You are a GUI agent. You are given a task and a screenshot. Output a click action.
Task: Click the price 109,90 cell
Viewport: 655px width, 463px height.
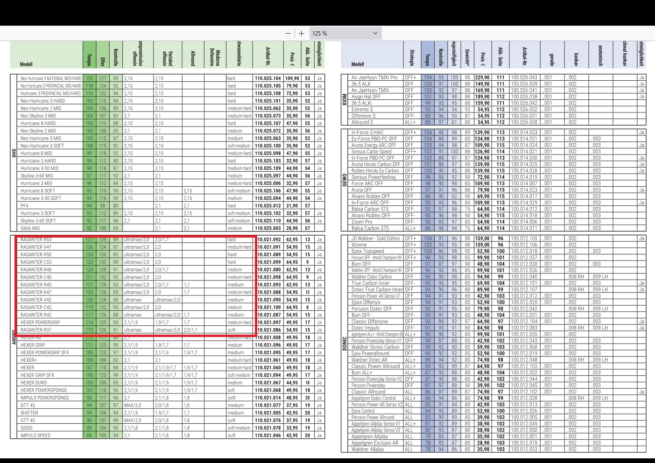[x=292, y=78]
